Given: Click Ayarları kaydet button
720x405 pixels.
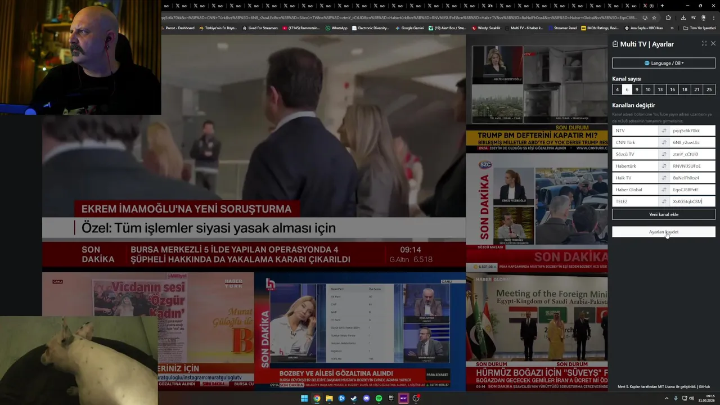Looking at the screenshot, I should point(664,232).
